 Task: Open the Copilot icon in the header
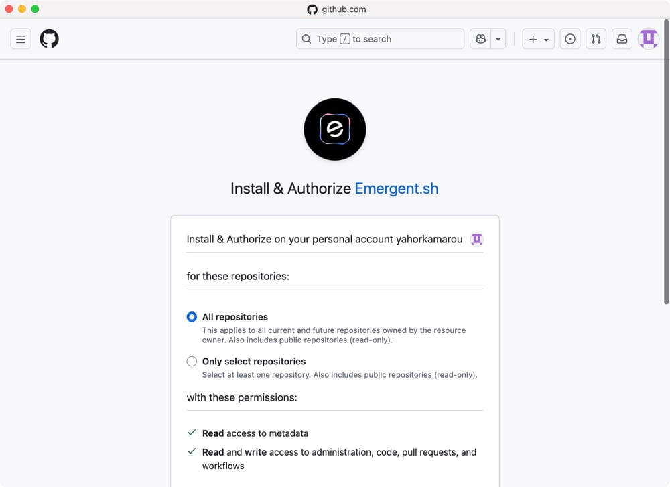[480, 38]
